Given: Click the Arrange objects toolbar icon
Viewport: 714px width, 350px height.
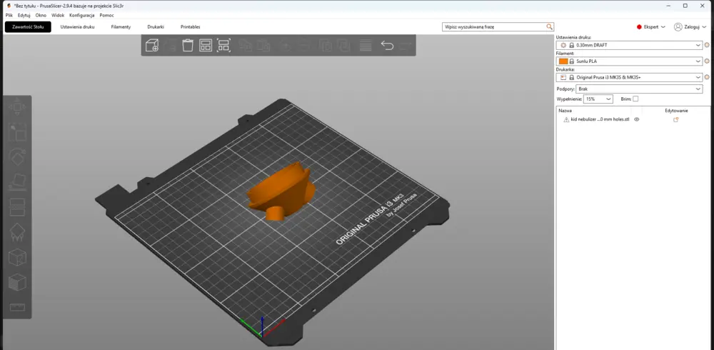Looking at the screenshot, I should coord(206,46).
